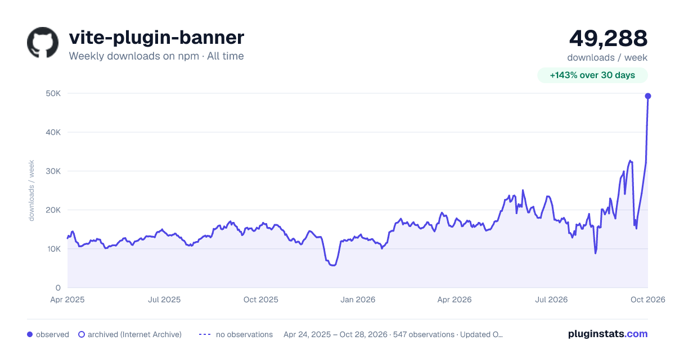675x354 pixels.
Task: Click the 10K y-axis label
Action: click(53, 249)
